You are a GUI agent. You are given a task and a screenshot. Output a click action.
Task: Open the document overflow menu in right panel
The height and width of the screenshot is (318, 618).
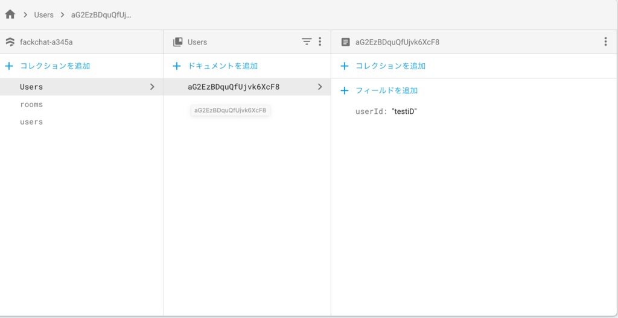[x=605, y=42]
